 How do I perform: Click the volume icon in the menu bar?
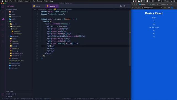(x=161, y=1)
